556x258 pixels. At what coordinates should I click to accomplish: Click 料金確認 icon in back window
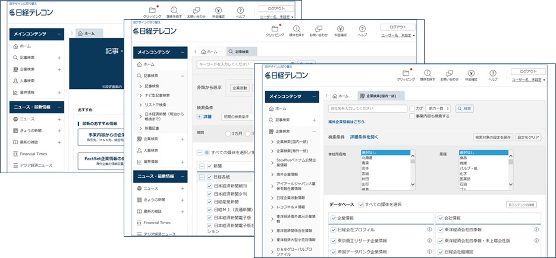[218, 10]
